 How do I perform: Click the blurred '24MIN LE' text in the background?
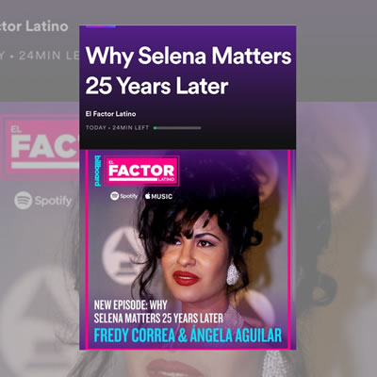(40, 56)
